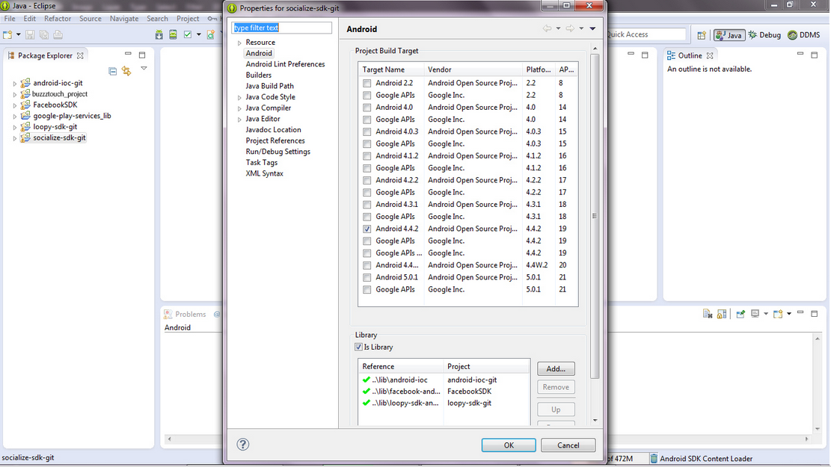Open the File menu
This screenshot has width=831, height=467.
click(x=10, y=19)
